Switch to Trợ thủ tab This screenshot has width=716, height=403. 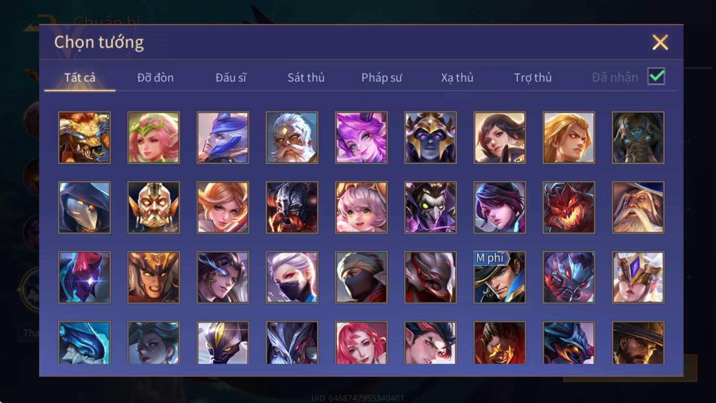point(533,77)
